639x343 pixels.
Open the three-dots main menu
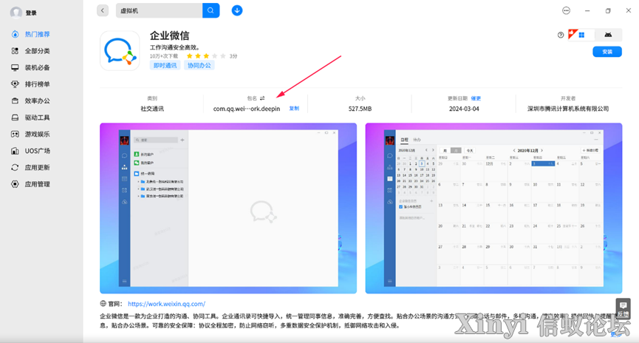coord(566,10)
